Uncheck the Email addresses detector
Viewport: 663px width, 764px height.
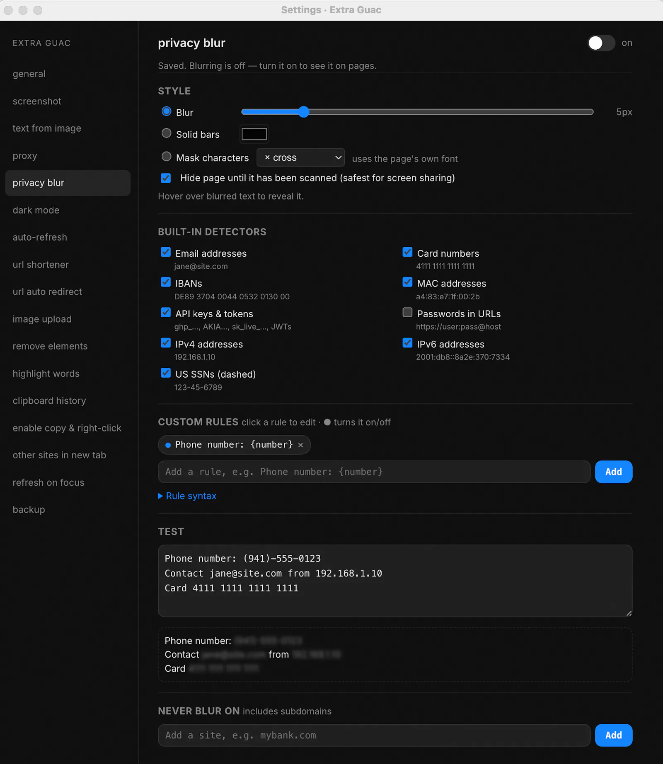pyautogui.click(x=166, y=252)
